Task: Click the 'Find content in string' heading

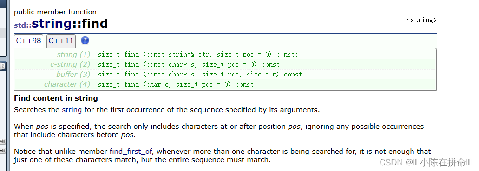Action: [56, 98]
